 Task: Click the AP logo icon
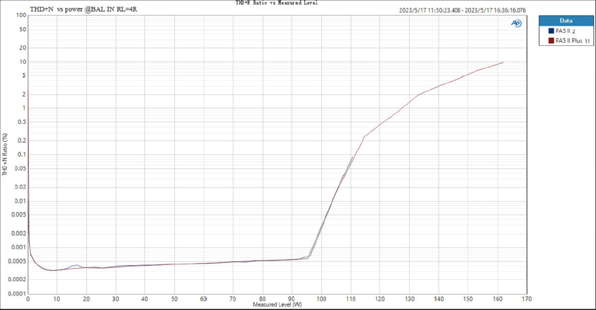click(517, 23)
